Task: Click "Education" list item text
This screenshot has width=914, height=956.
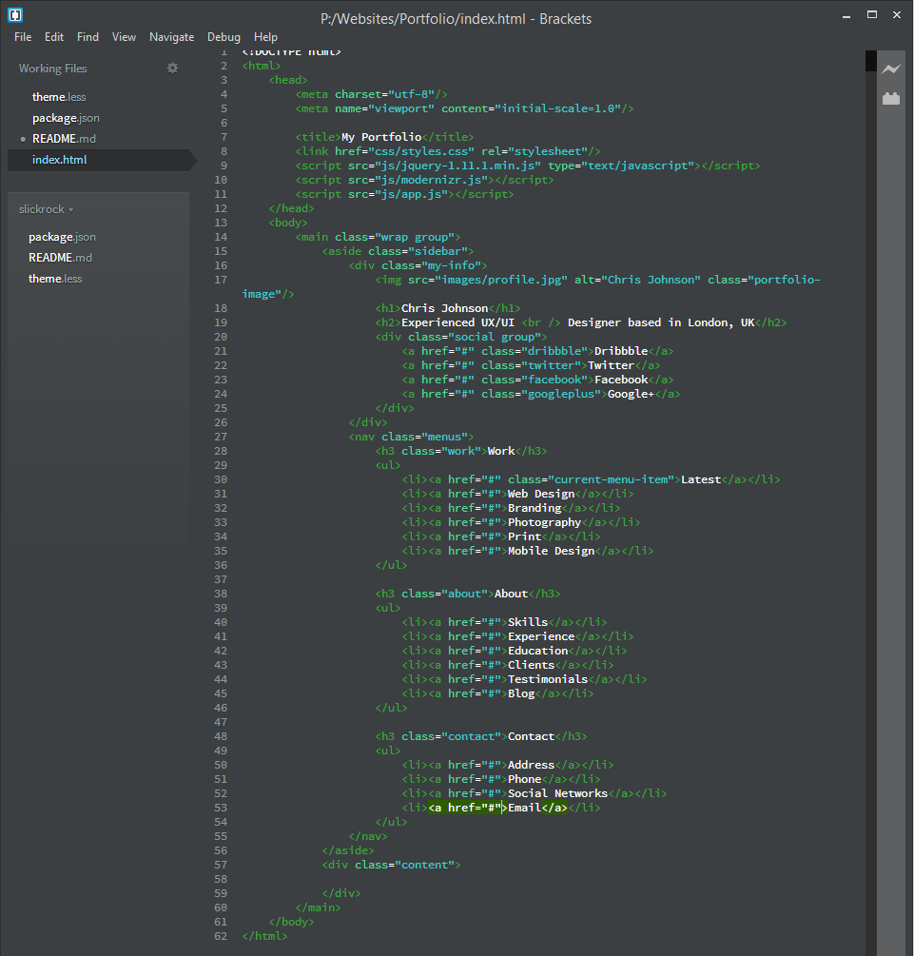Action: (x=537, y=652)
